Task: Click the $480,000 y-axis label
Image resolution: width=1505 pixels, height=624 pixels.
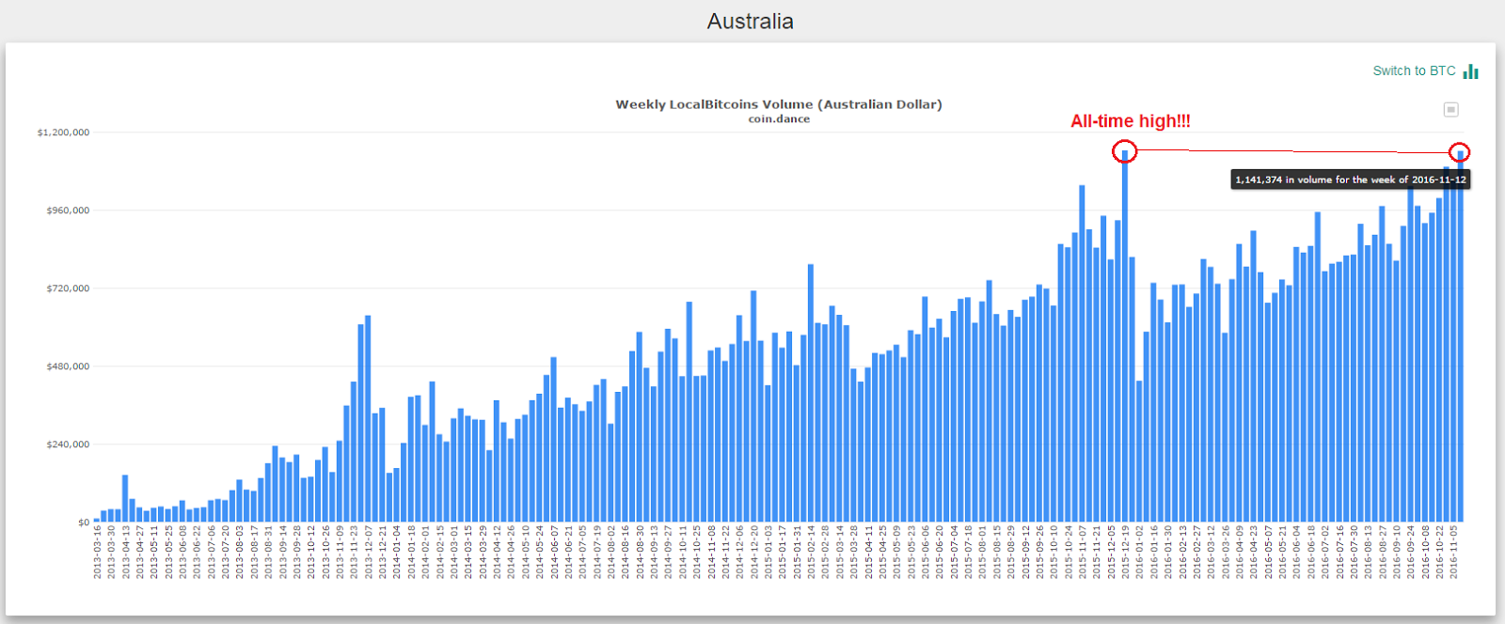Action: pos(68,367)
